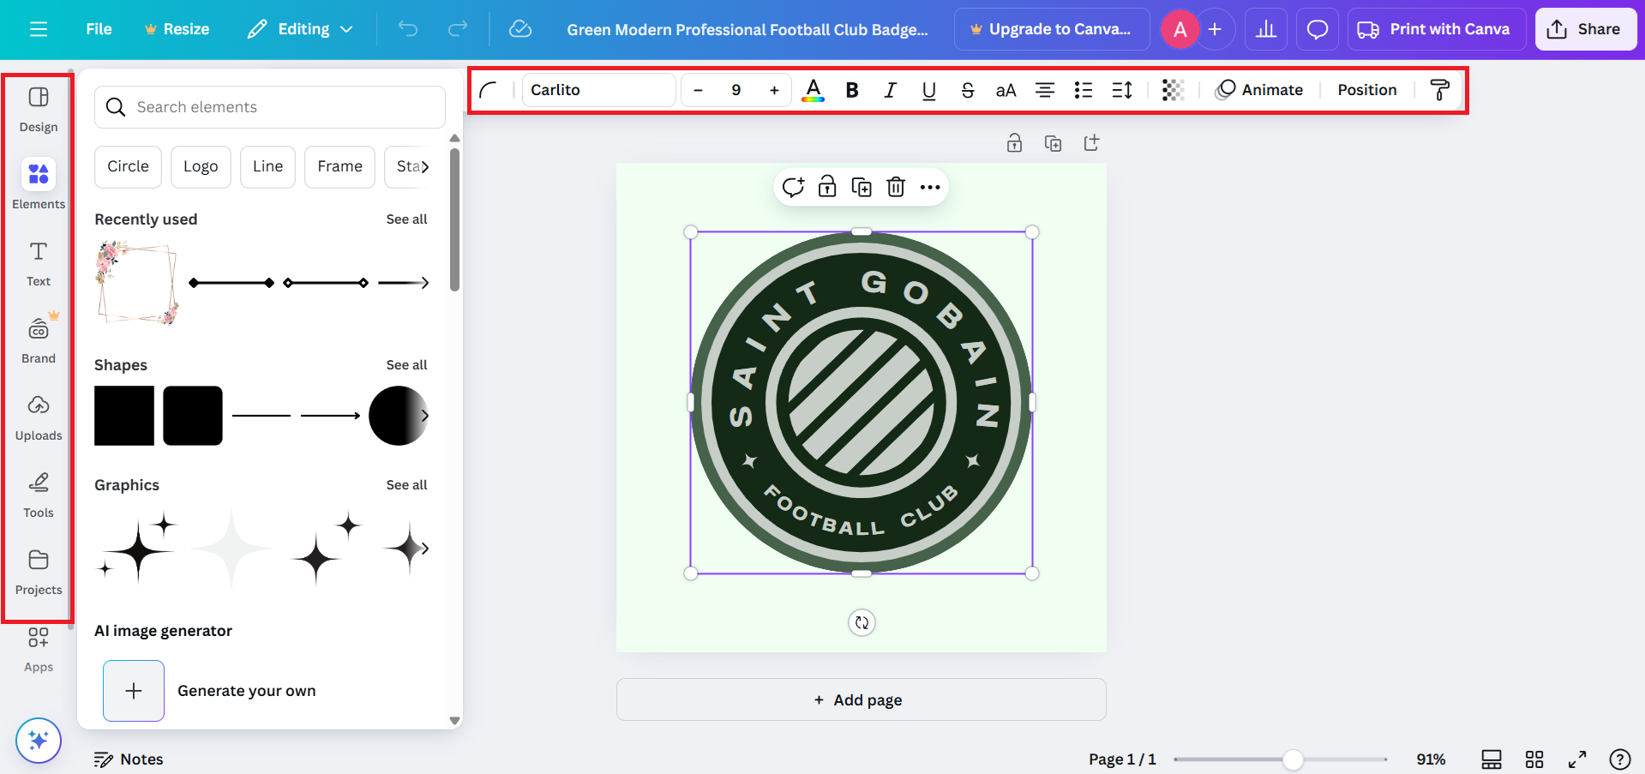The height and width of the screenshot is (774, 1645).
Task: Click the Upgrade to Canva button
Action: pos(1052,29)
